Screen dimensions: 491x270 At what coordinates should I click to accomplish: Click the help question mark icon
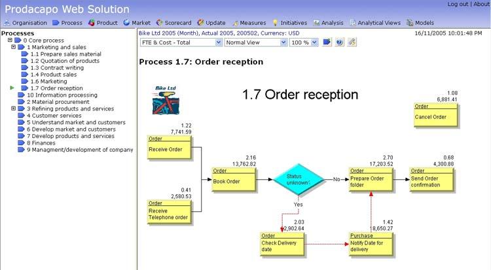(x=339, y=42)
